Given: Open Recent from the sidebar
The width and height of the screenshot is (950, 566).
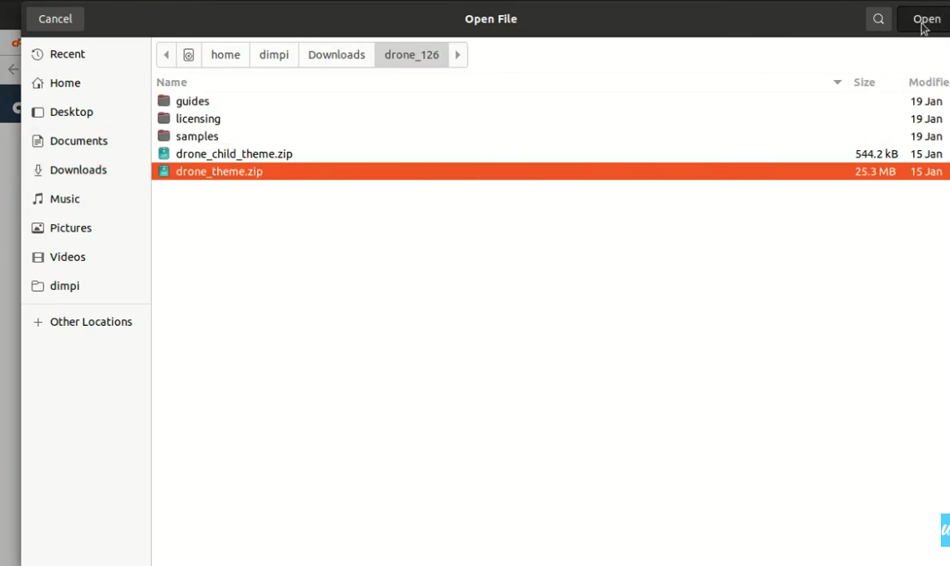Looking at the screenshot, I should (67, 54).
